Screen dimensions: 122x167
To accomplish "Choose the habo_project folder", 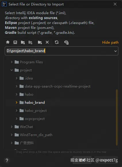I will point(36,111).
